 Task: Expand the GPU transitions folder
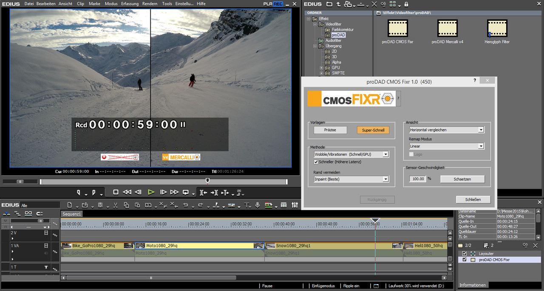322,68
